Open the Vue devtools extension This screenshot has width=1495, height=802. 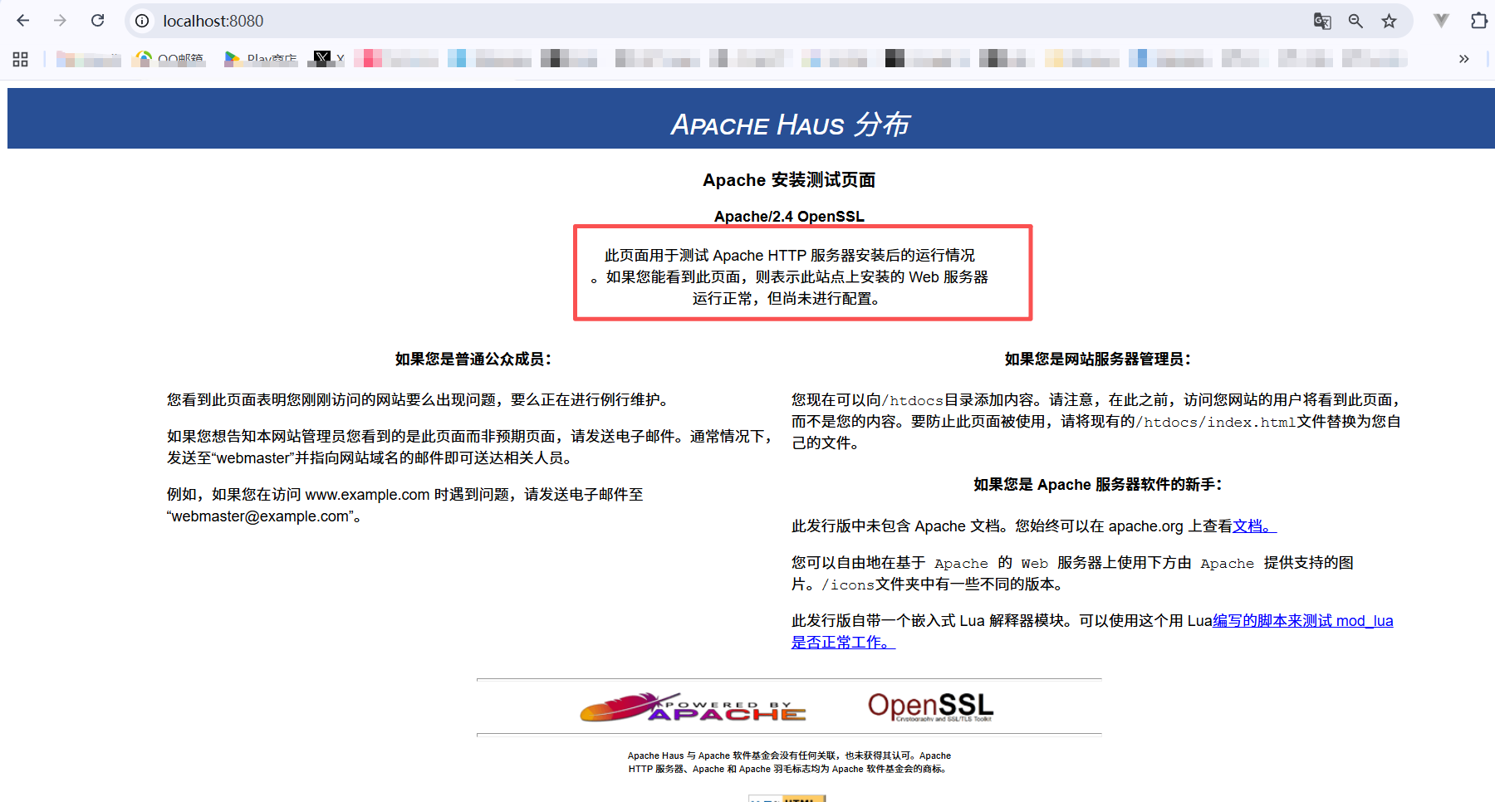click(x=1442, y=21)
